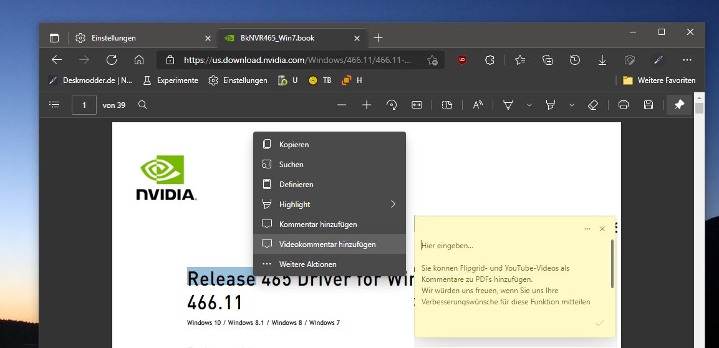
Task: Expand the Draw tool options arrow
Action: click(529, 105)
